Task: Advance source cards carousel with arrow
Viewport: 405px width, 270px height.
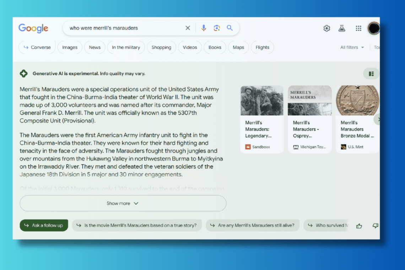Action: [x=377, y=119]
